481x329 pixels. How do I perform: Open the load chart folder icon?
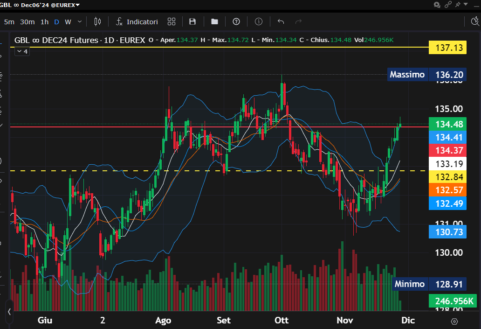pyautogui.click(x=214, y=21)
